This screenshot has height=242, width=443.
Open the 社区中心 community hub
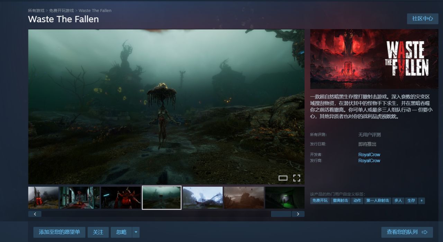tap(423, 19)
